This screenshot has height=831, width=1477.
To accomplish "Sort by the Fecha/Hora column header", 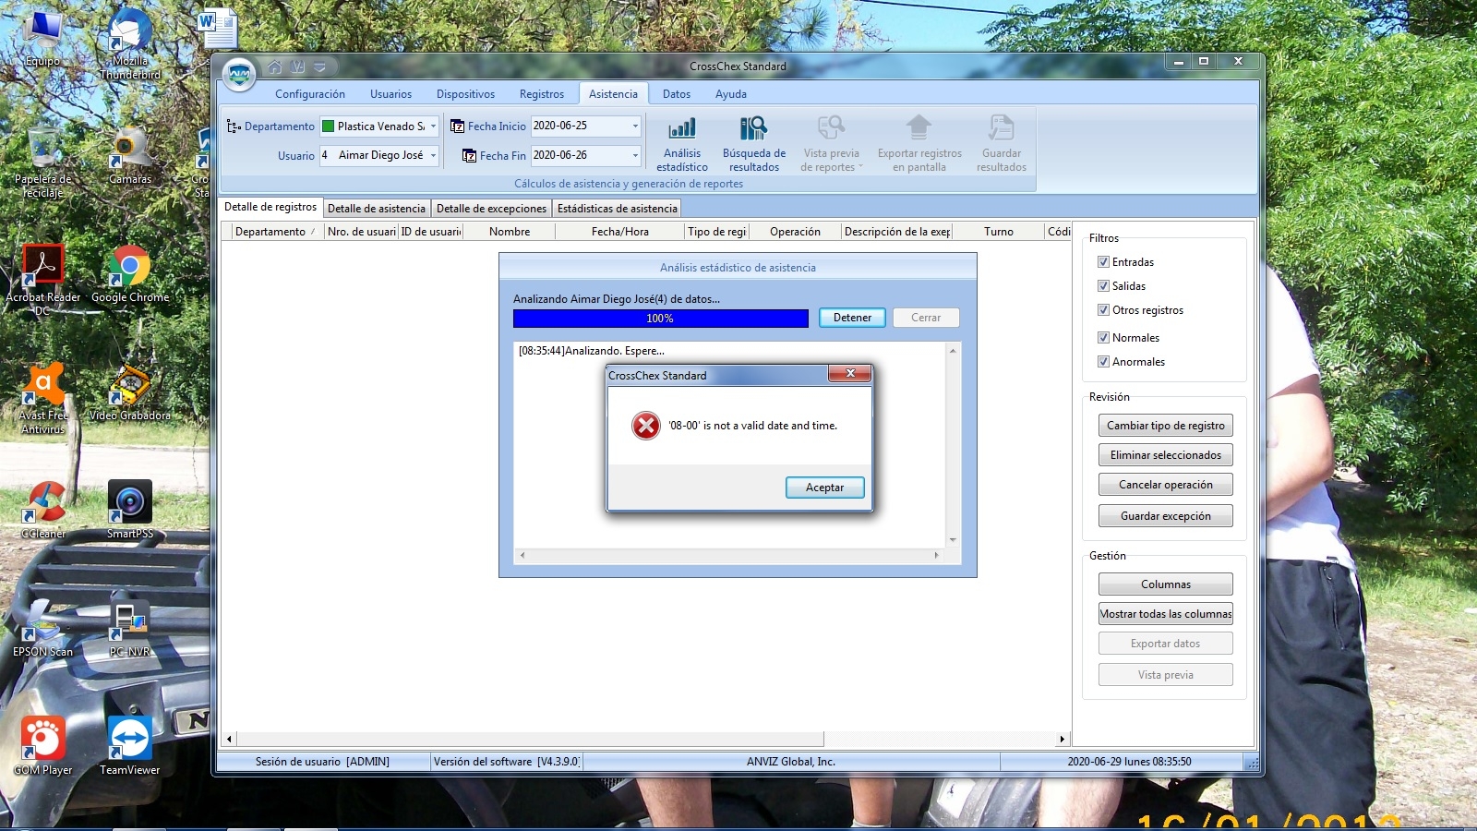I will 620,232.
